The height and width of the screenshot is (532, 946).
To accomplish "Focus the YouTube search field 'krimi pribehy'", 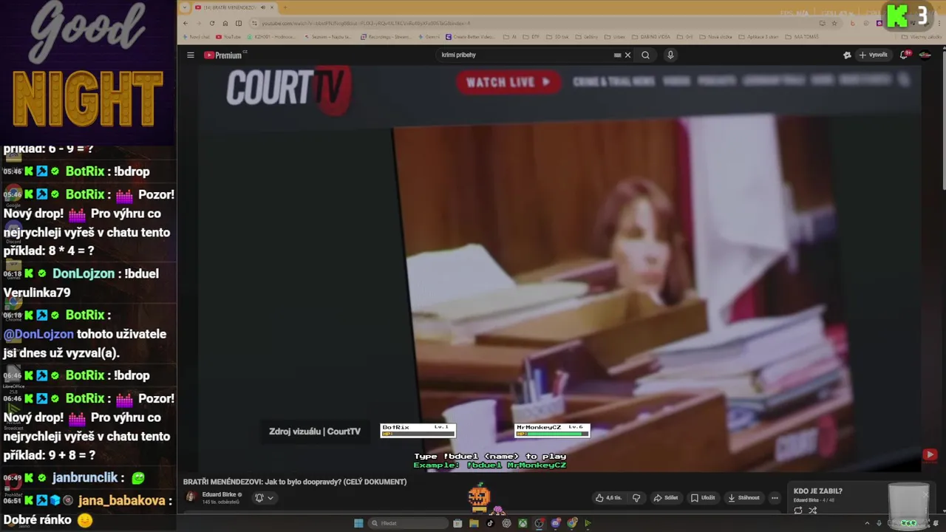I will (525, 55).
